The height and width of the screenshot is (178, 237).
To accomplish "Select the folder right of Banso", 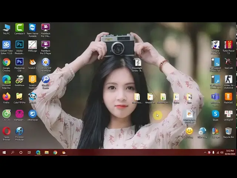I will 189,99.
